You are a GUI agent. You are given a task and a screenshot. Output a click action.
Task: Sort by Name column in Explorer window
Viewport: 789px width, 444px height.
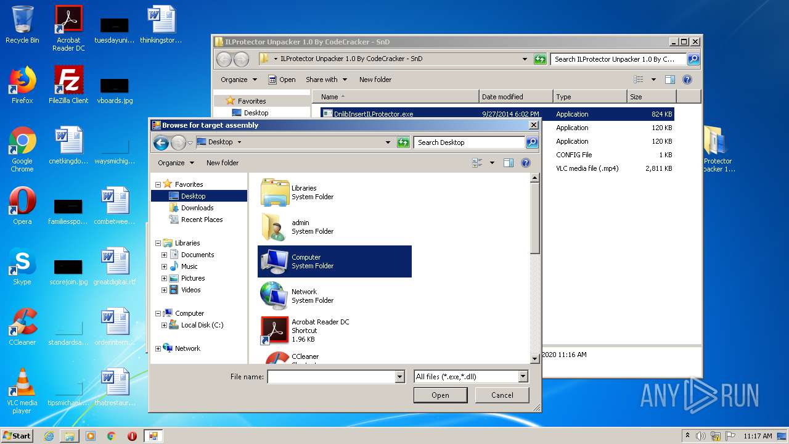point(395,97)
